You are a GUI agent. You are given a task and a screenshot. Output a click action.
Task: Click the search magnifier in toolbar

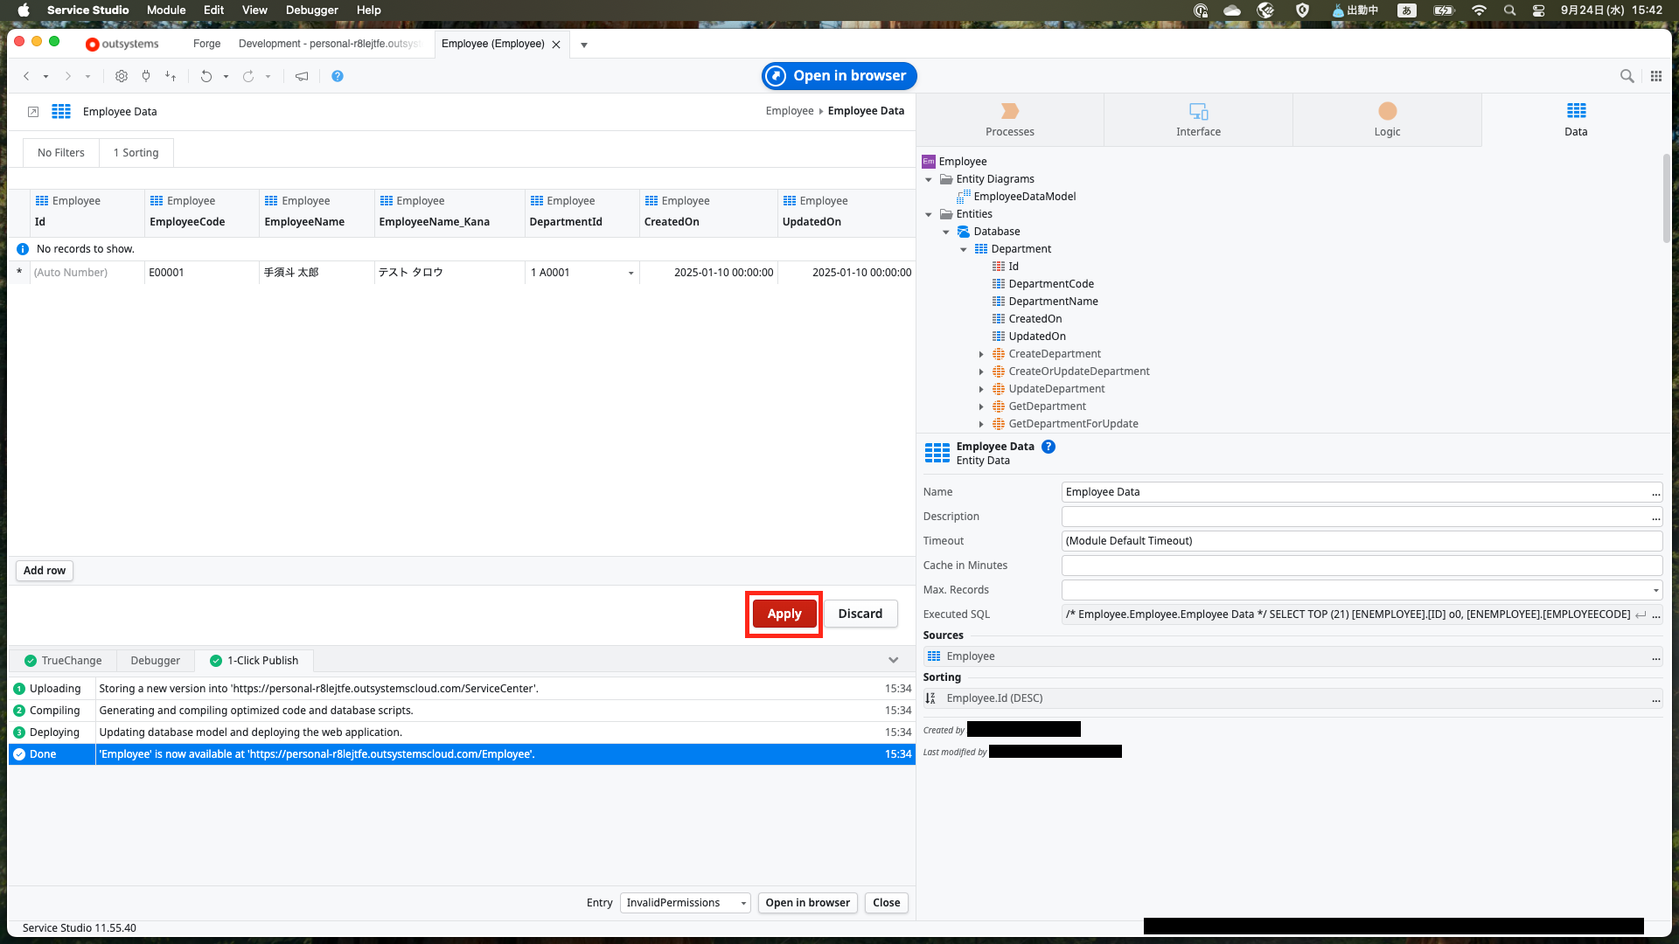tap(1627, 76)
